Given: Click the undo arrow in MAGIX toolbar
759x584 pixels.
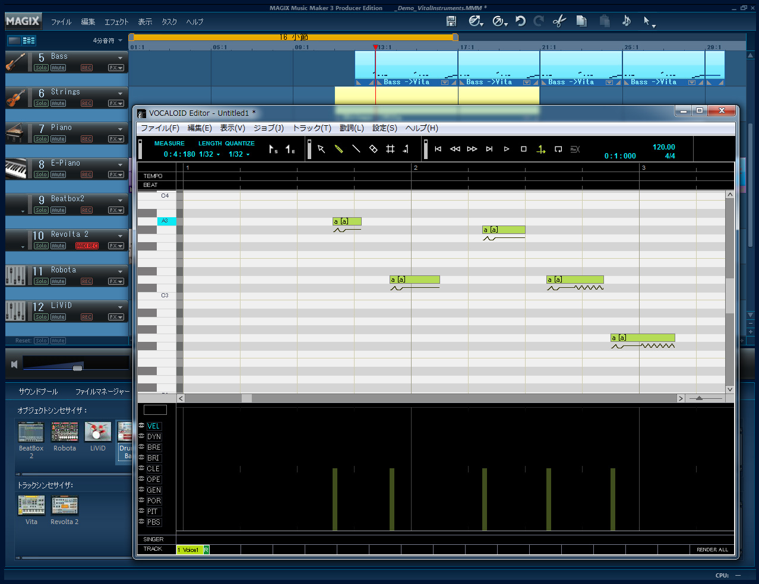Looking at the screenshot, I should pos(520,21).
